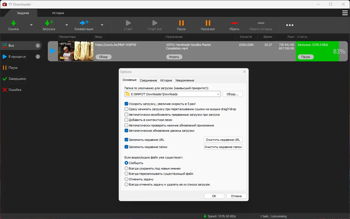This screenshot has height=219, width=350.
Task: Select the В процессе filter
Action: pos(21,57)
